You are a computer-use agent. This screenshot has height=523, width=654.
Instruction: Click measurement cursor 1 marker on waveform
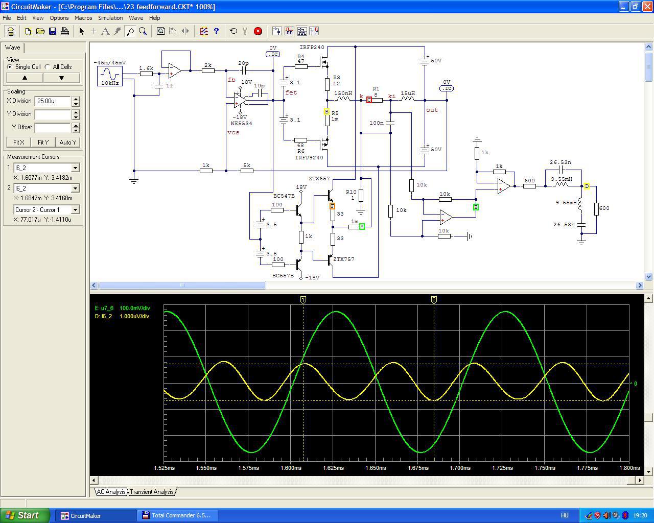(303, 300)
